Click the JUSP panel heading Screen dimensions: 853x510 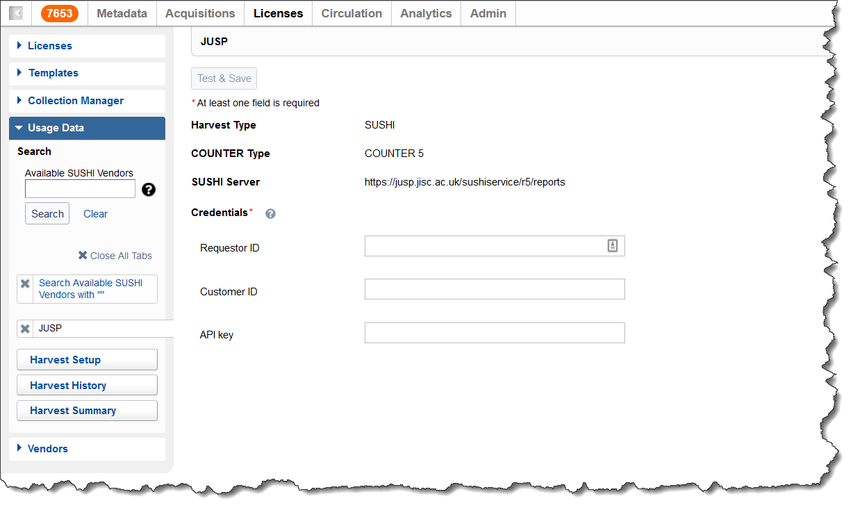(214, 42)
